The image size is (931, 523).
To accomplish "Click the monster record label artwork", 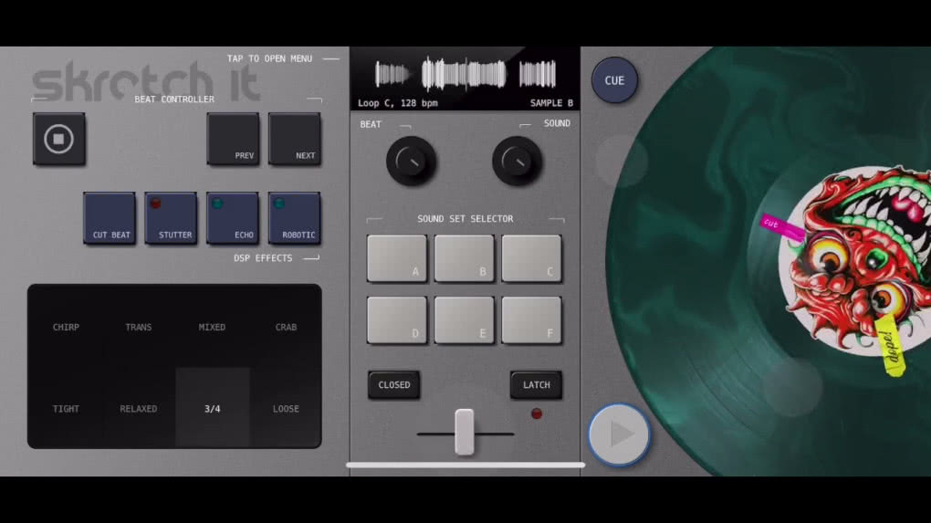I will pyautogui.click(x=855, y=261).
